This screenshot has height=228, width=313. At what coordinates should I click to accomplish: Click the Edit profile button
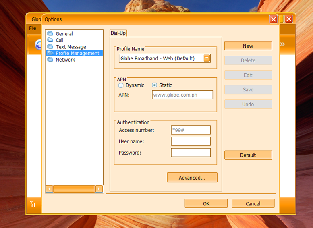tap(248, 75)
